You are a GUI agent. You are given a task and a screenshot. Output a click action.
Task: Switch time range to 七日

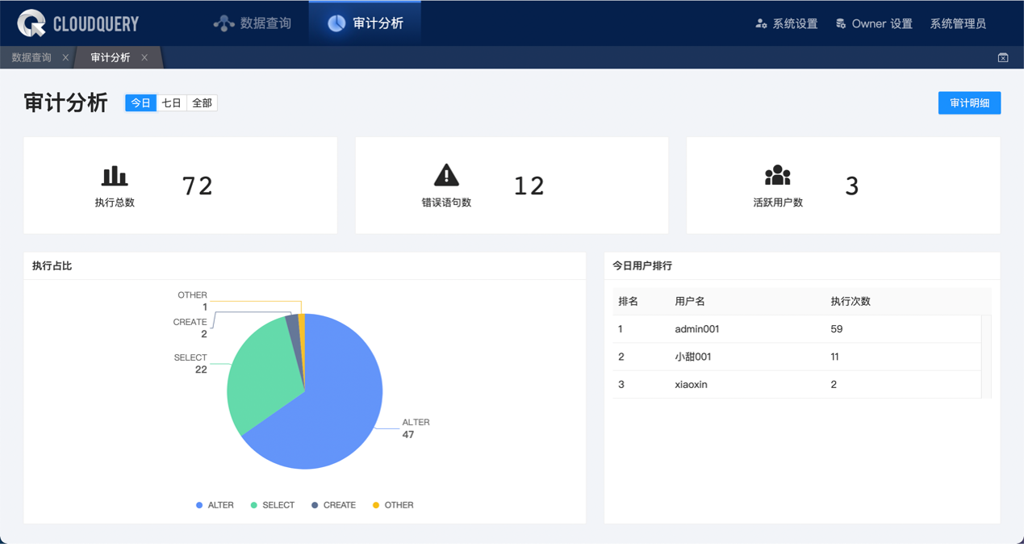(x=171, y=103)
